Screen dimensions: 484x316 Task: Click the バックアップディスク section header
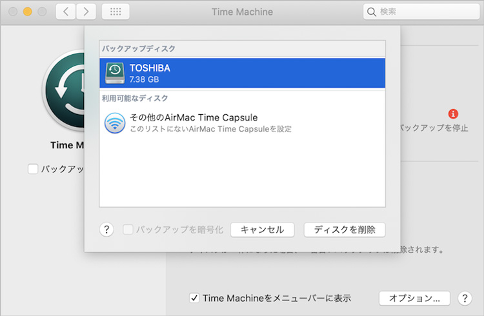[x=139, y=48]
